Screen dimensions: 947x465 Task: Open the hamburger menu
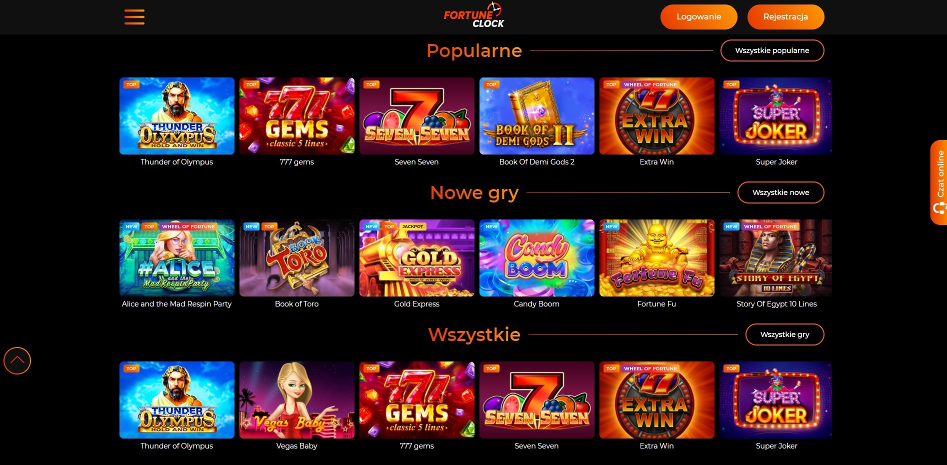click(134, 17)
